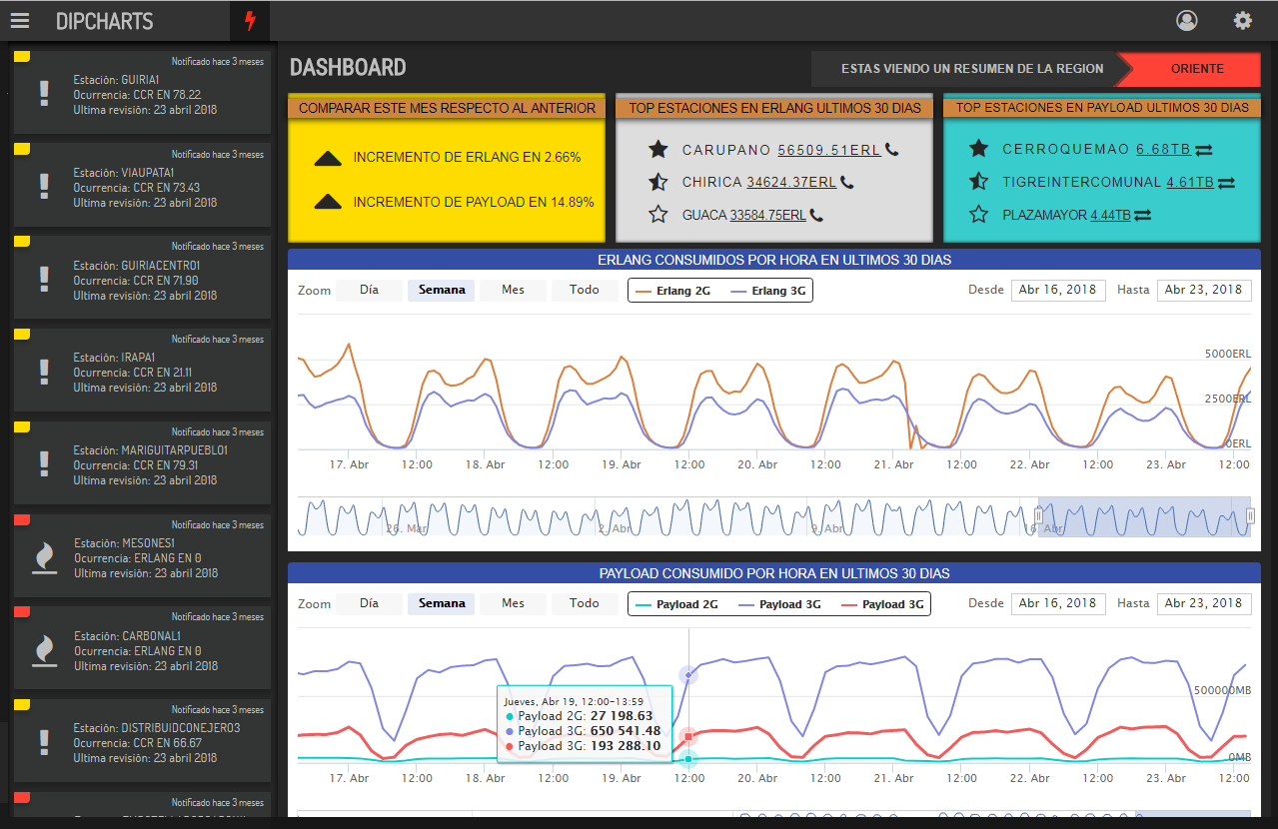This screenshot has height=829, width=1278.
Task: Select Mes zoom in the Erlang chart
Action: point(513,290)
